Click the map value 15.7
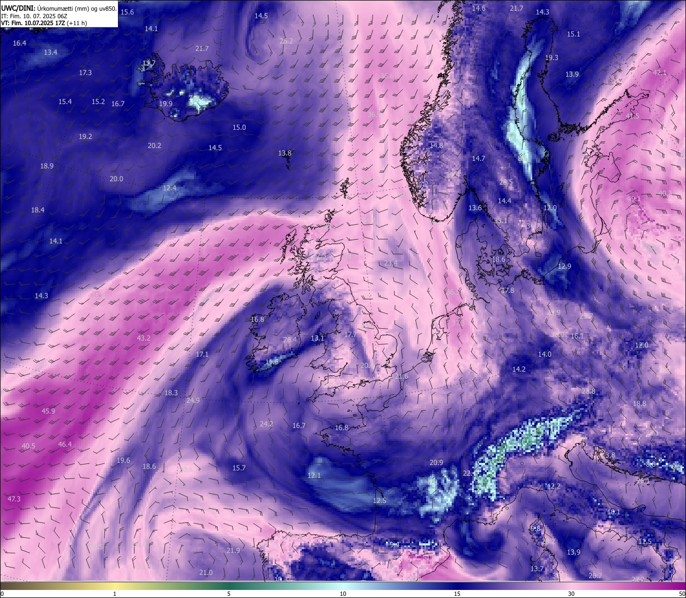 pos(239,468)
